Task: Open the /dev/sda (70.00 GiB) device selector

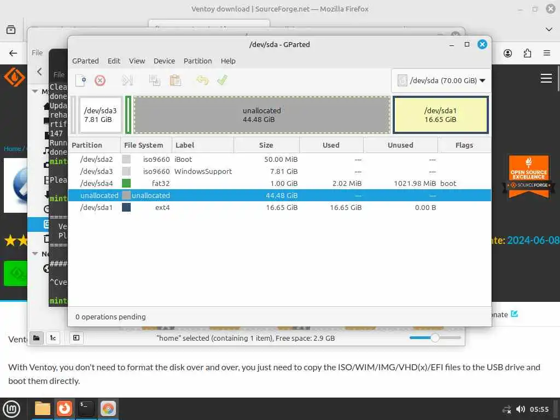Action: click(441, 81)
